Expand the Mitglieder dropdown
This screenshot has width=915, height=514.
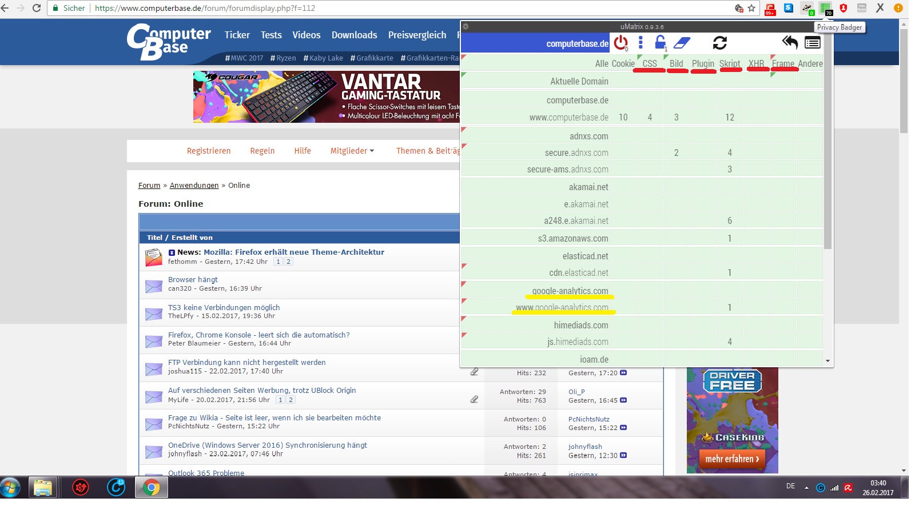pyautogui.click(x=352, y=151)
